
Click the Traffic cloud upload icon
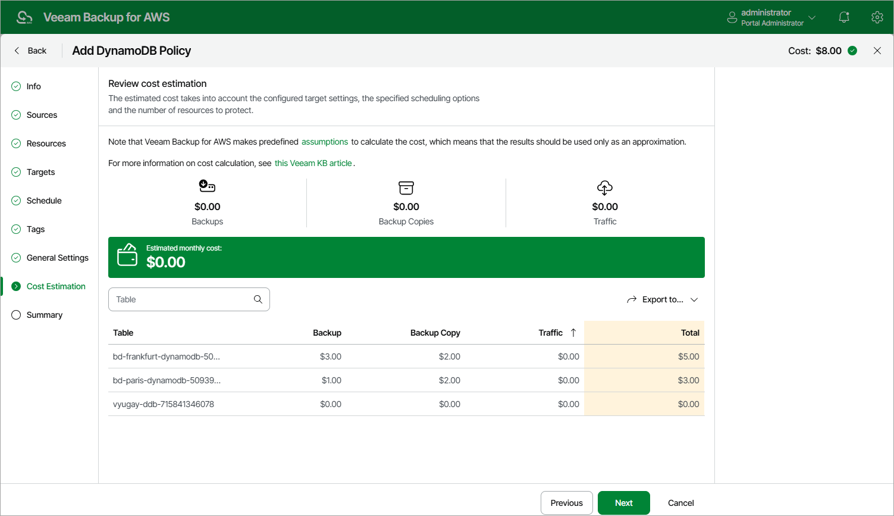point(604,188)
